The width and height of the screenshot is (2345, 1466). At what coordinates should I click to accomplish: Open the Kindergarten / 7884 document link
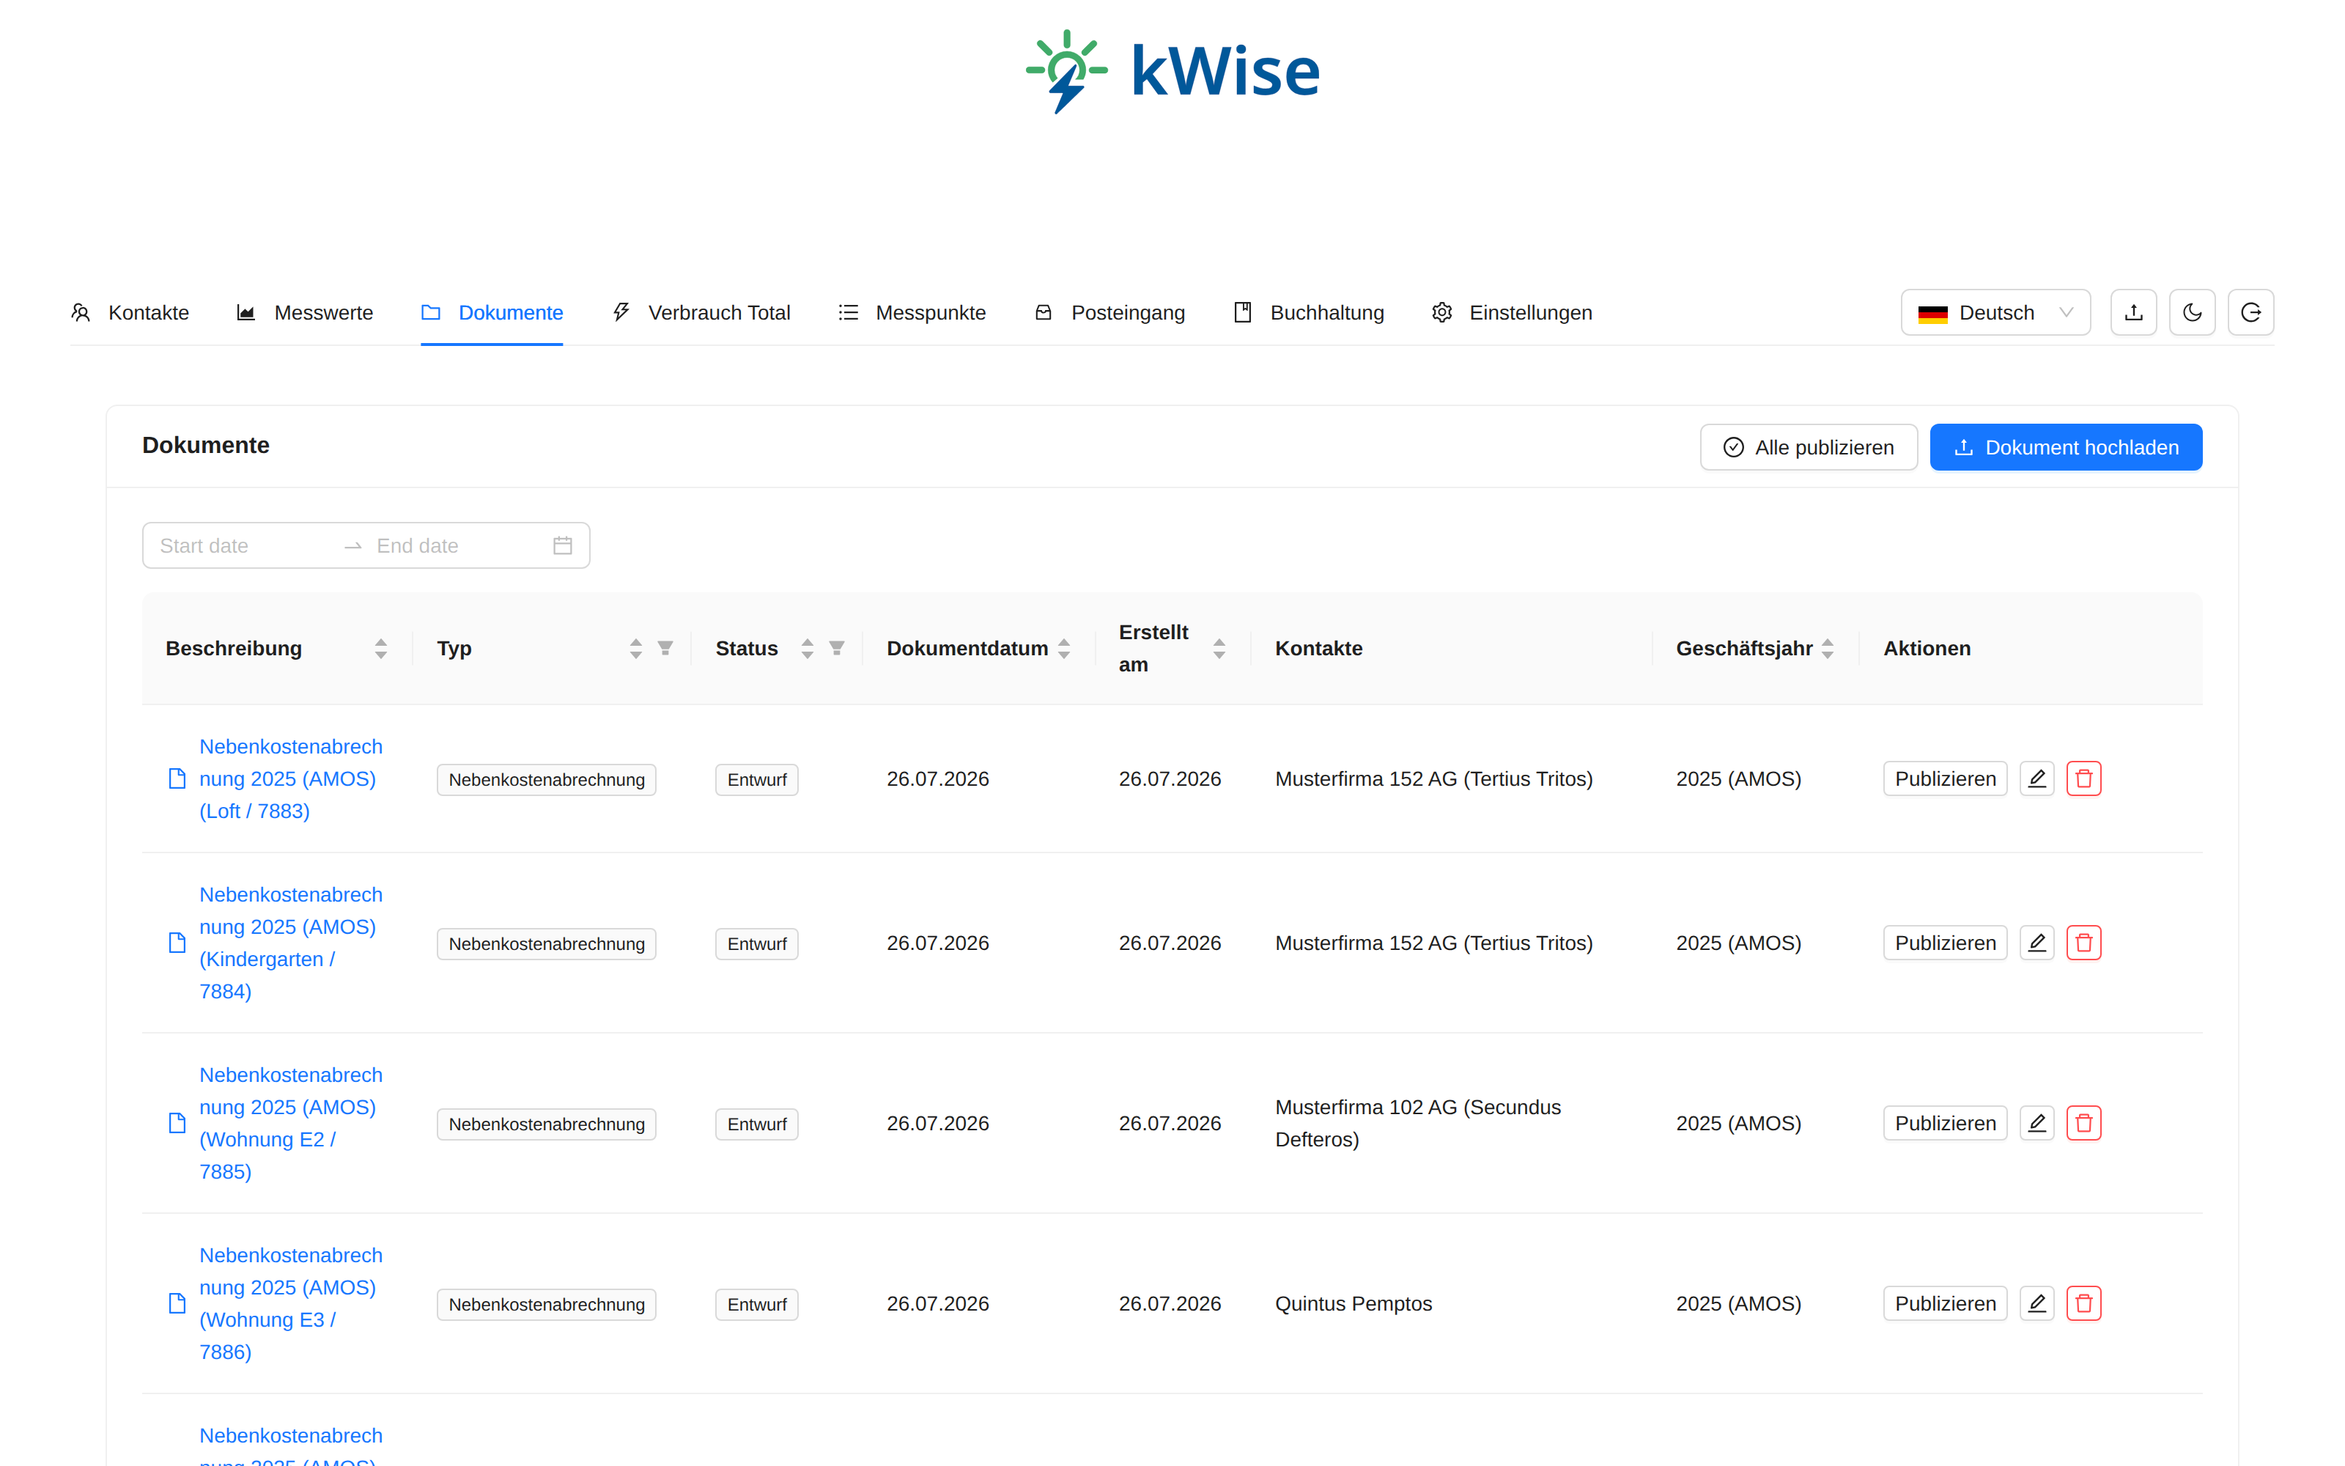(x=291, y=943)
